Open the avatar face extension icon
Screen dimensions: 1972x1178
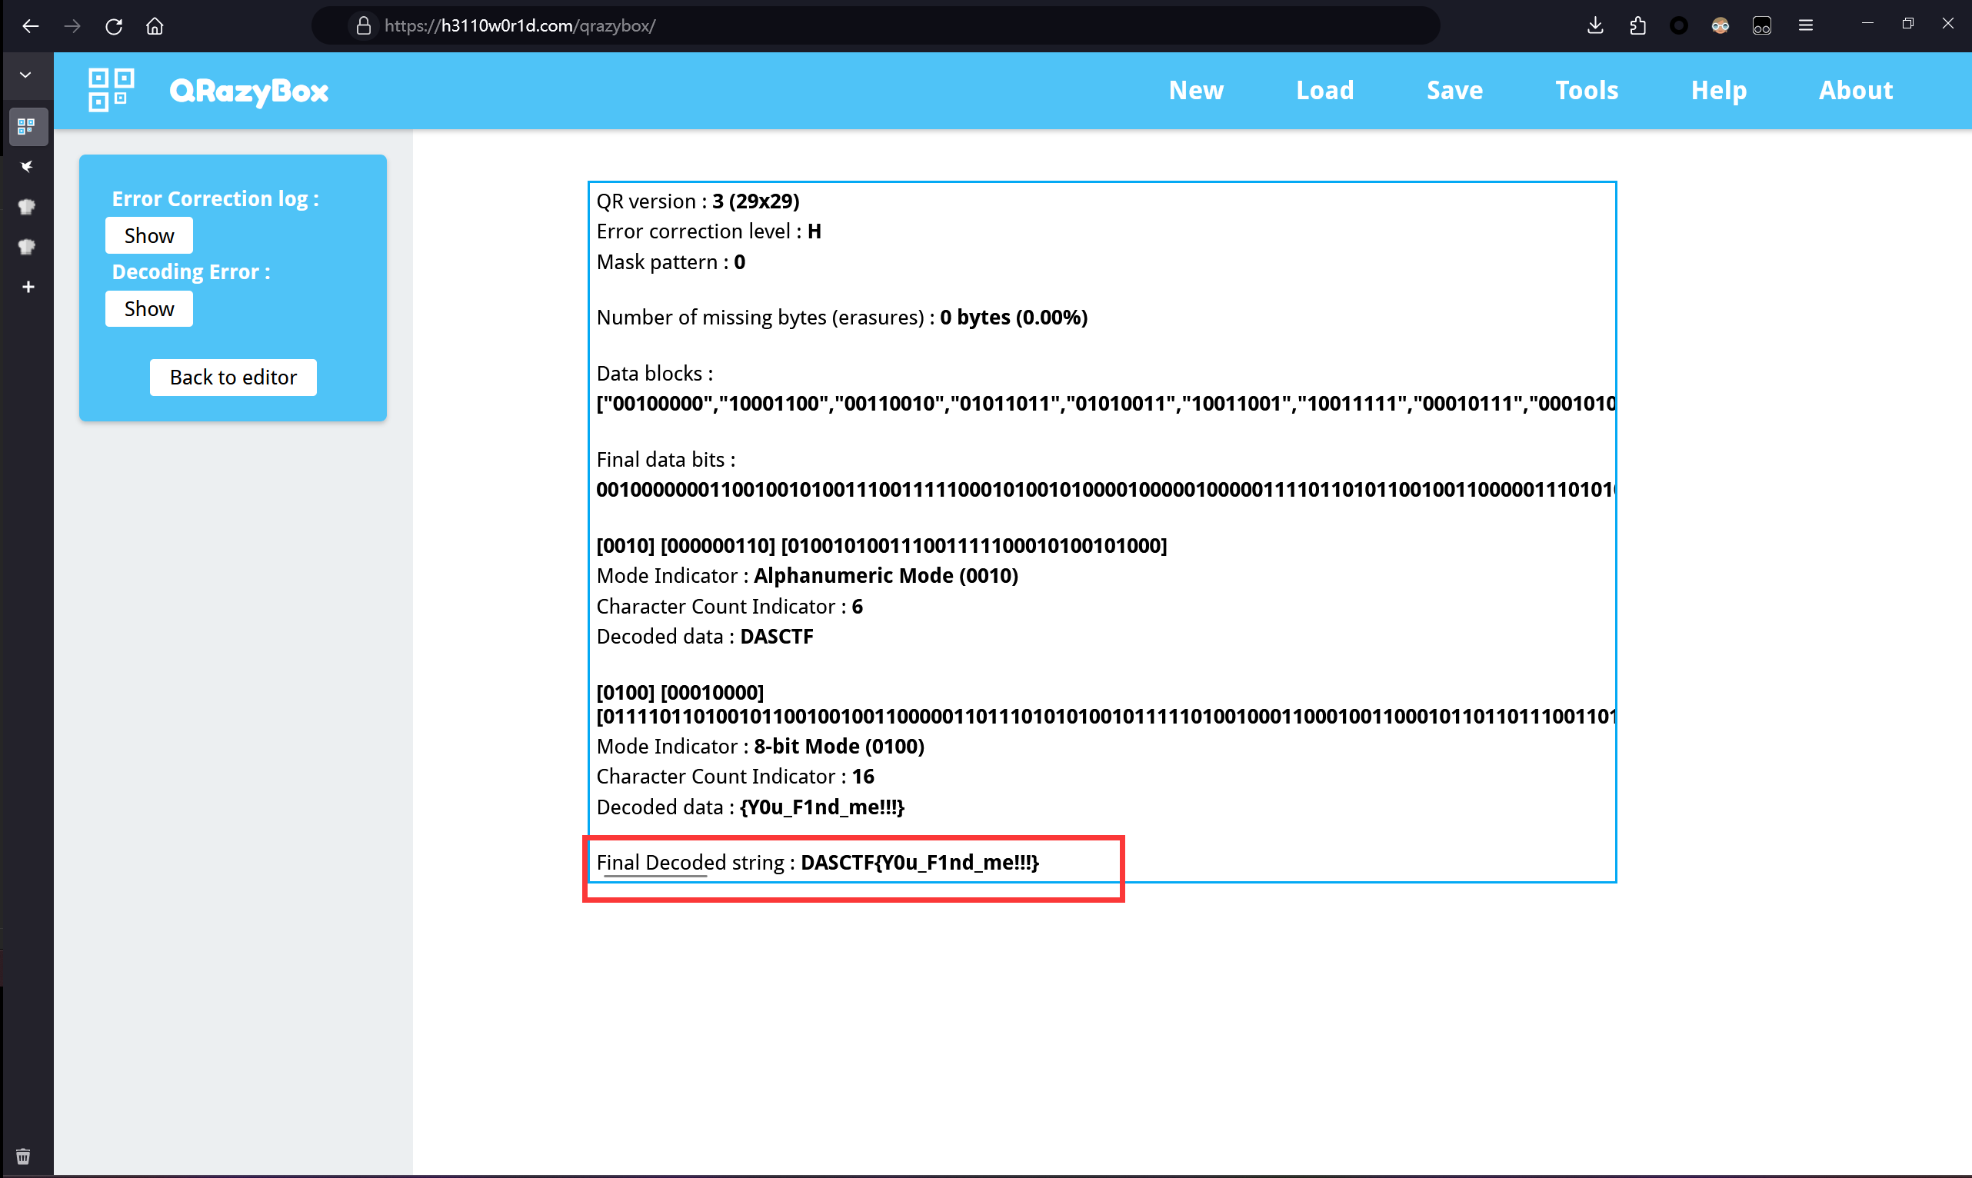click(1720, 26)
